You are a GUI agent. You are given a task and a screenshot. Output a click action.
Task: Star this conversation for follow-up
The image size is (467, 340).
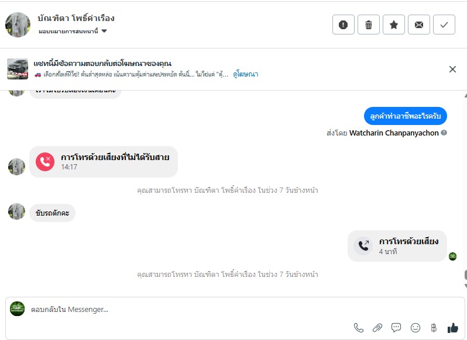click(x=394, y=25)
